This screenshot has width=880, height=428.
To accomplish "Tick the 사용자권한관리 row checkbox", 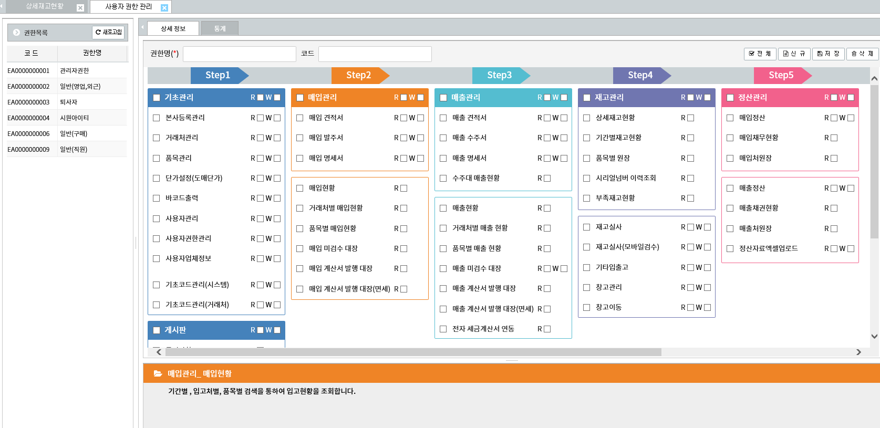I will 156,238.
